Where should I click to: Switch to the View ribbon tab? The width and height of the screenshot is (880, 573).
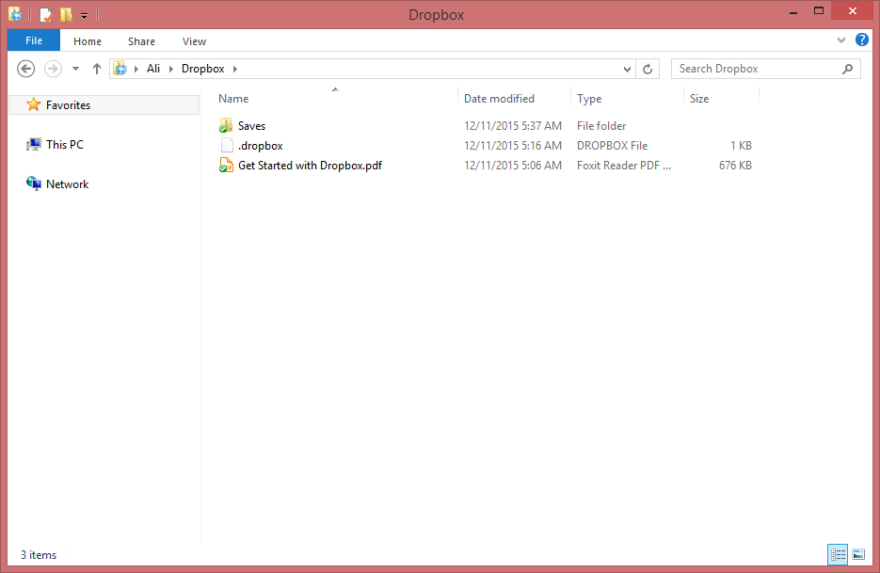pyautogui.click(x=194, y=41)
